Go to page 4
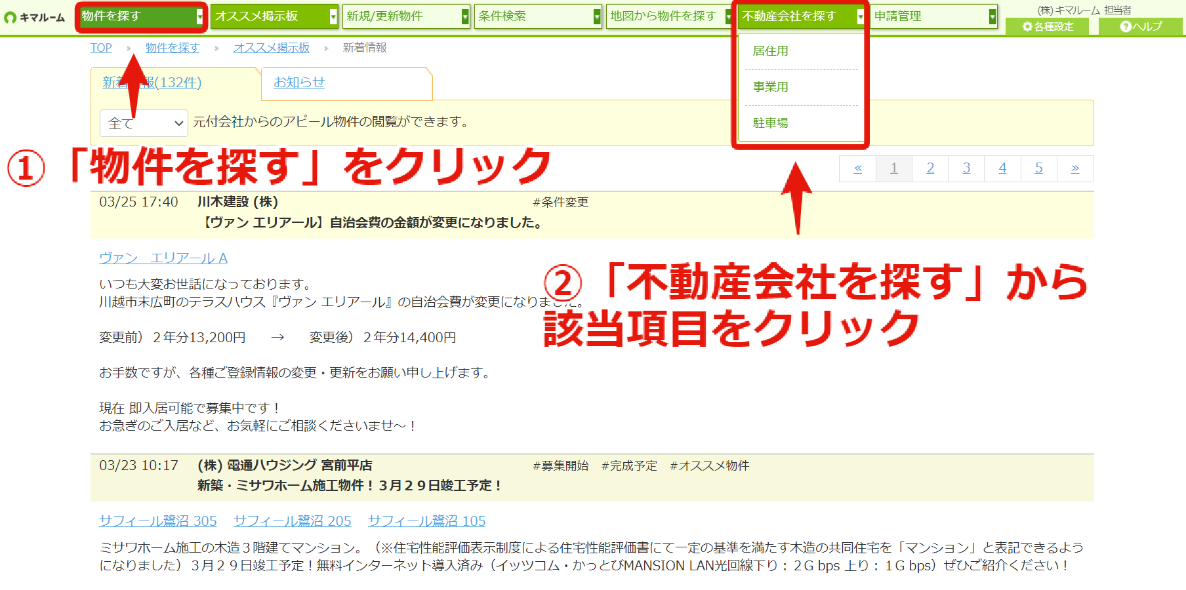 pyautogui.click(x=1002, y=168)
